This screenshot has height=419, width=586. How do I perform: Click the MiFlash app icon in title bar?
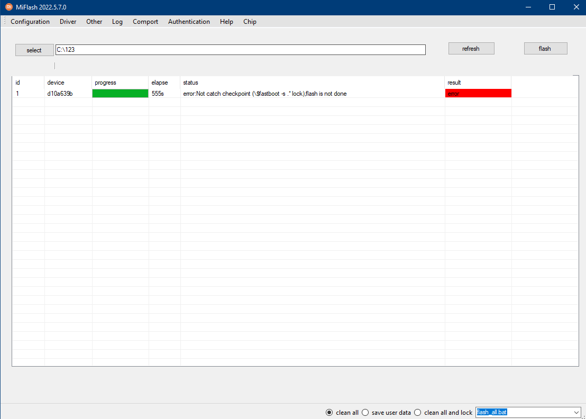coord(9,7)
